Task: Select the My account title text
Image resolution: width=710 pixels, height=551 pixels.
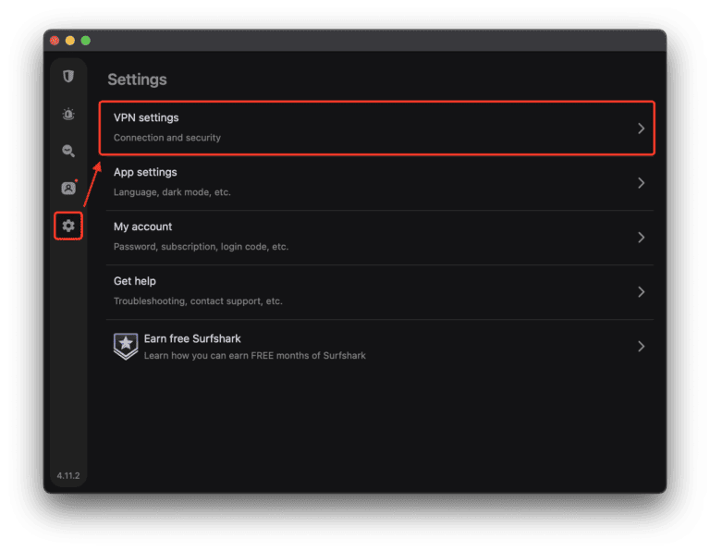Action: (142, 227)
